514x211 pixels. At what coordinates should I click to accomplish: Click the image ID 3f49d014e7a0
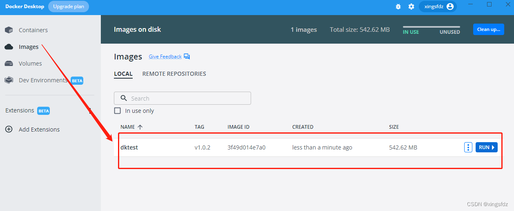click(247, 147)
